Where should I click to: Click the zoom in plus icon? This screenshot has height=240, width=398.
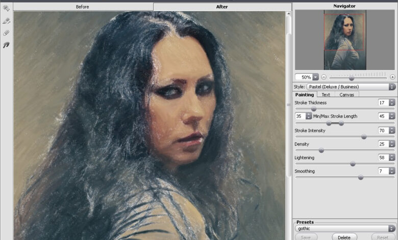pos(392,77)
